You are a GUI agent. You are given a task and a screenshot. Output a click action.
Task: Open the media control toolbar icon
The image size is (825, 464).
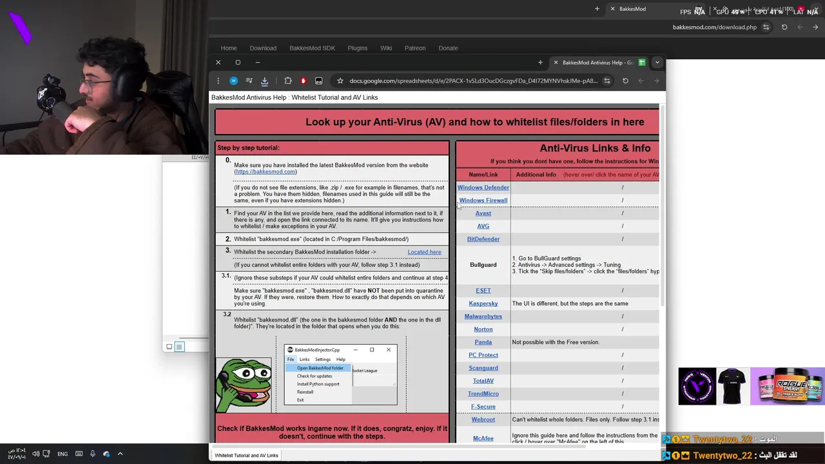pyautogui.click(x=249, y=81)
